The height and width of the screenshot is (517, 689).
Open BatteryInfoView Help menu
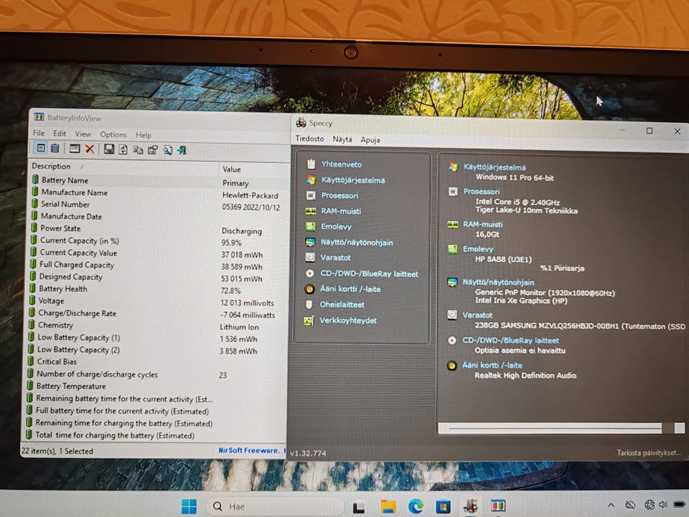tap(144, 135)
